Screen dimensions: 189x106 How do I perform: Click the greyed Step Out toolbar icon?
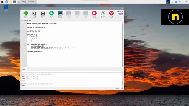[86, 14]
